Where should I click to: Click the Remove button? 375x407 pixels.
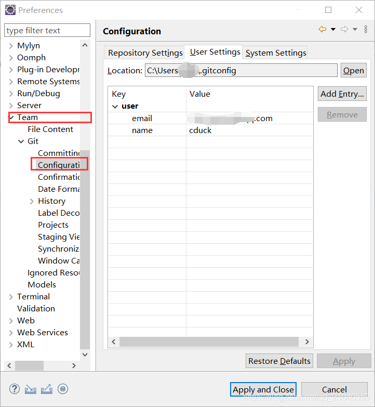[x=342, y=114]
